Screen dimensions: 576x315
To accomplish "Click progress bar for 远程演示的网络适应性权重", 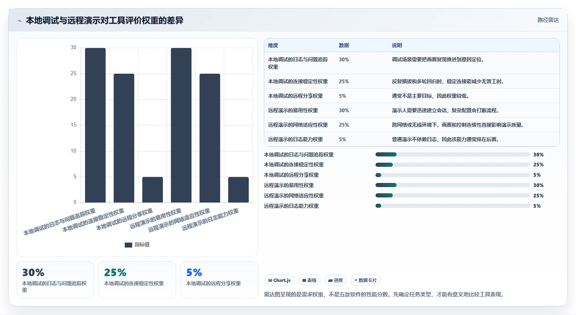I will (x=453, y=196).
